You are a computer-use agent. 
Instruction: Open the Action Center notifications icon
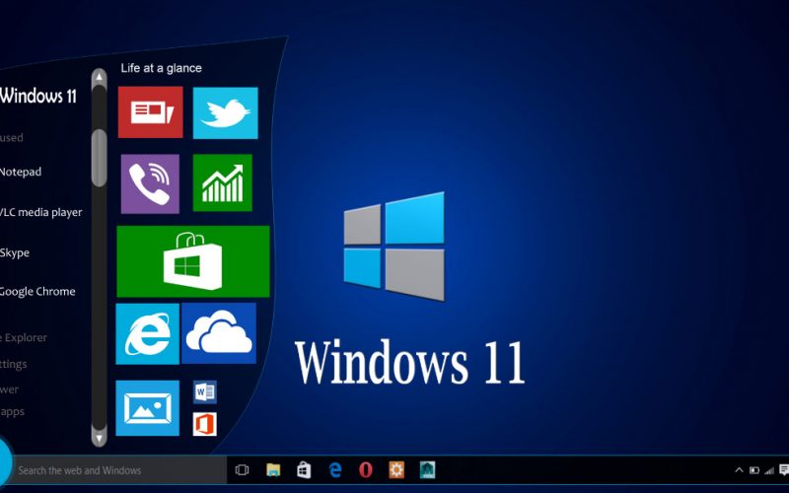784,470
